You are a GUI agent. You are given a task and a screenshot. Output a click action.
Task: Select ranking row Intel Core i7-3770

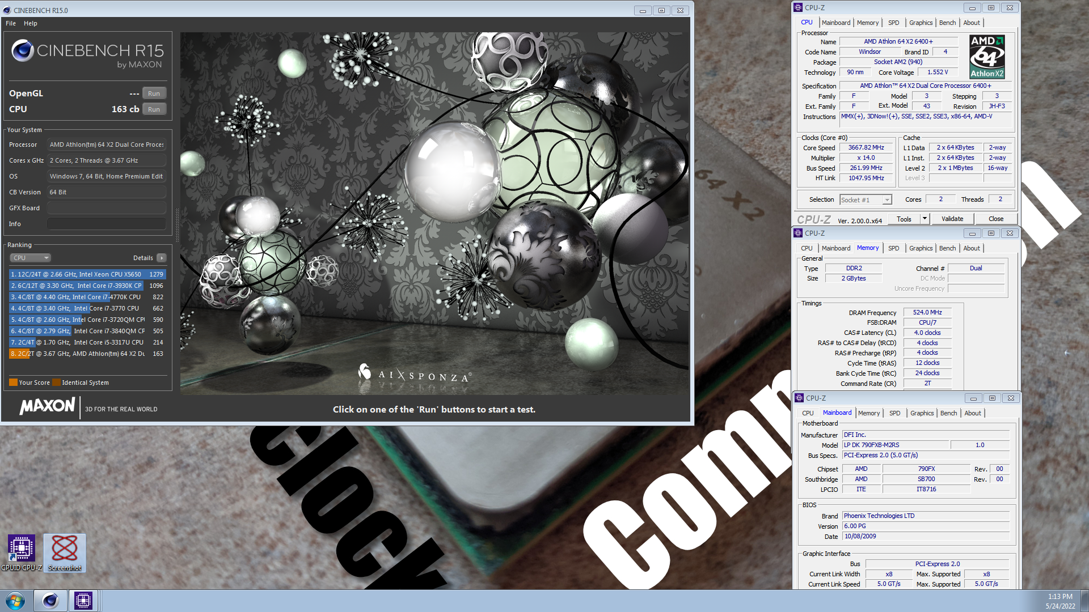click(87, 308)
